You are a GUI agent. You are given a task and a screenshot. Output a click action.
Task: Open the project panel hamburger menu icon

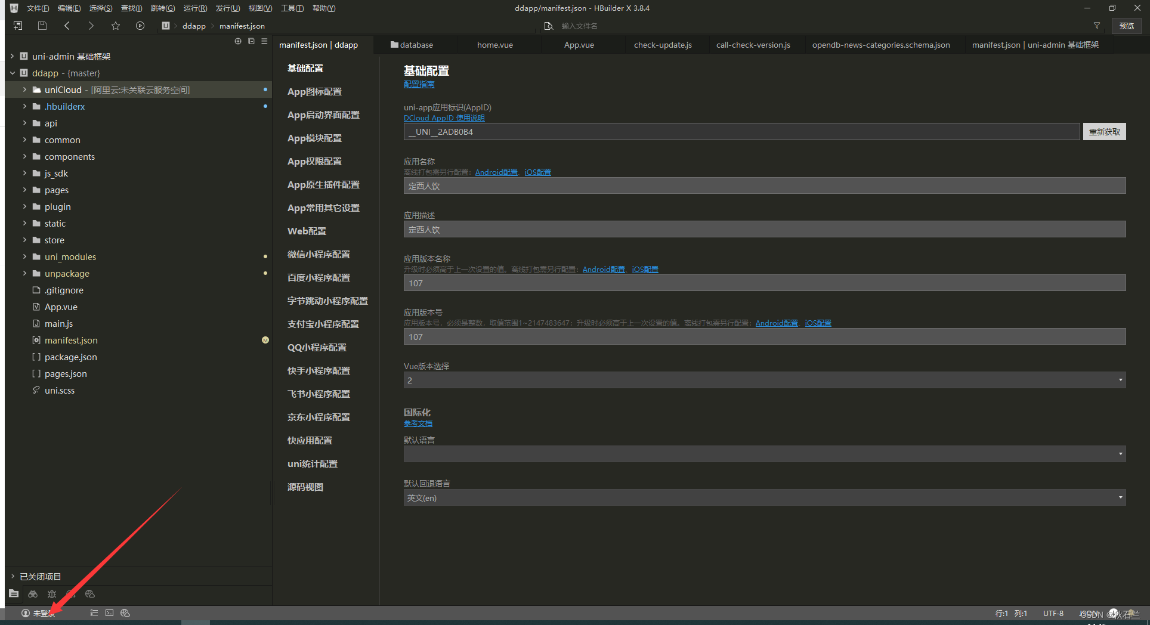pos(264,41)
